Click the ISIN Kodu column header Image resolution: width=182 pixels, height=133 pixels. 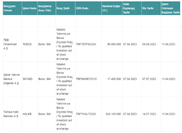tap(89, 8)
